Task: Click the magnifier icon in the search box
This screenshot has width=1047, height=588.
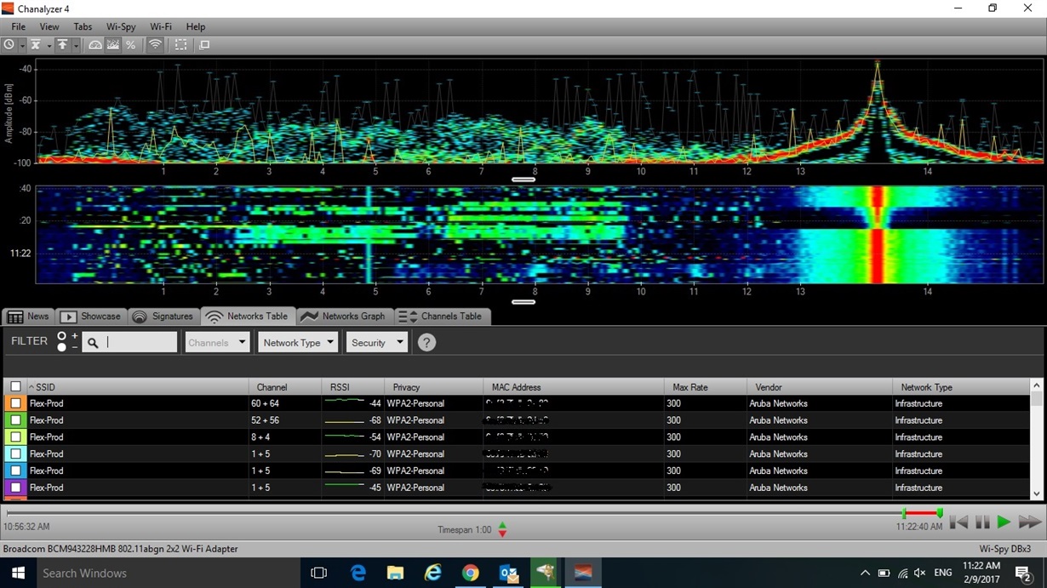Action: click(93, 342)
